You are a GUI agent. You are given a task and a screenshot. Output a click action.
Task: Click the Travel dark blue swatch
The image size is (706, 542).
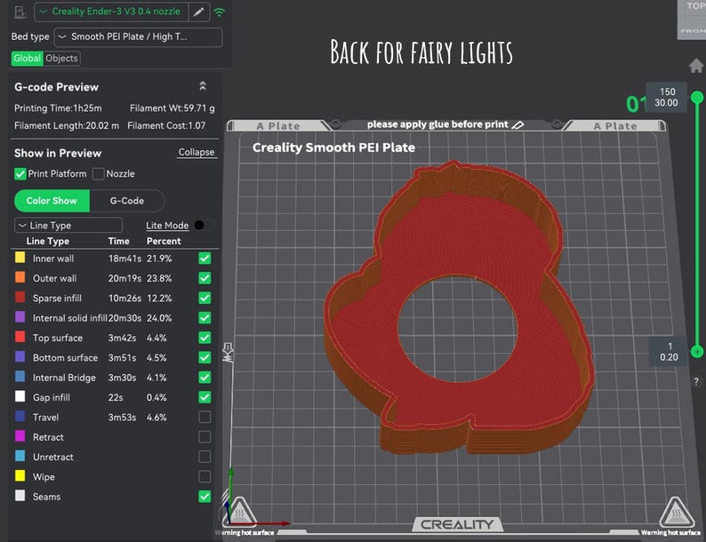pyautogui.click(x=20, y=416)
